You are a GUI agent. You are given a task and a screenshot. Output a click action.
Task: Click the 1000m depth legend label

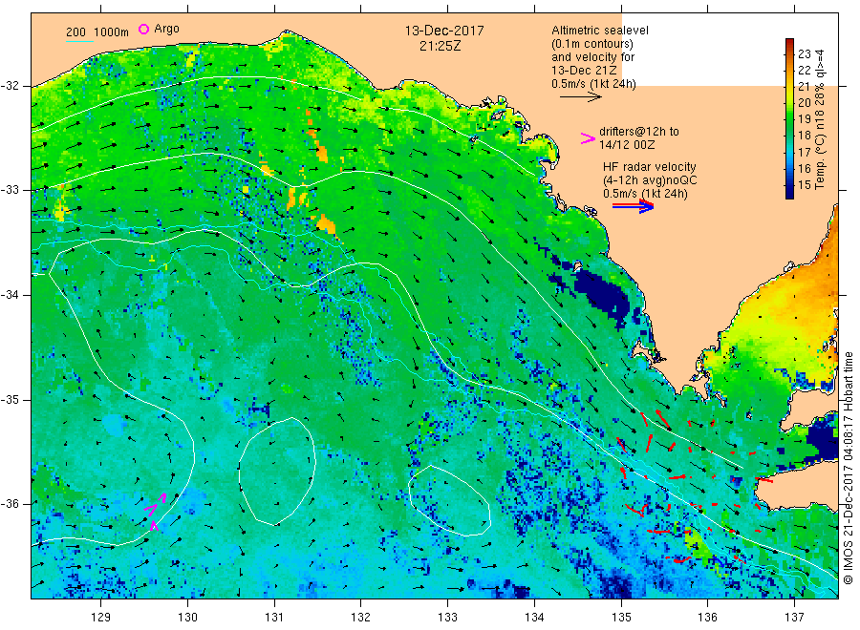(x=112, y=31)
